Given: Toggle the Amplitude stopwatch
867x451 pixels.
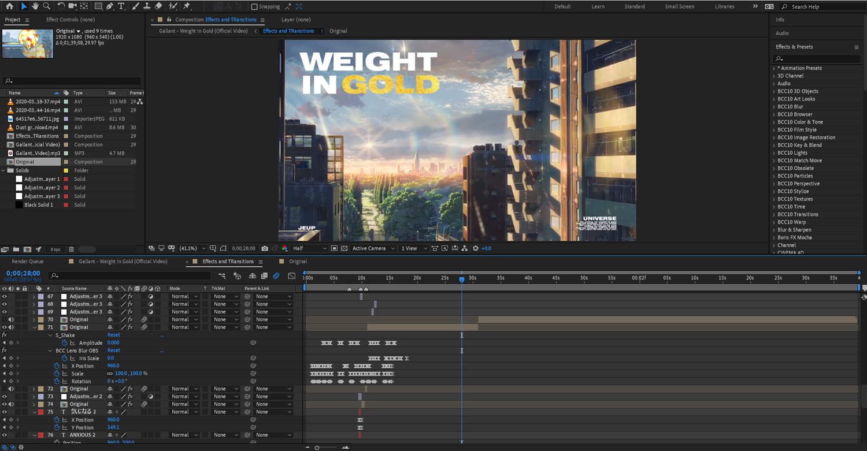Looking at the screenshot, I should (65, 342).
